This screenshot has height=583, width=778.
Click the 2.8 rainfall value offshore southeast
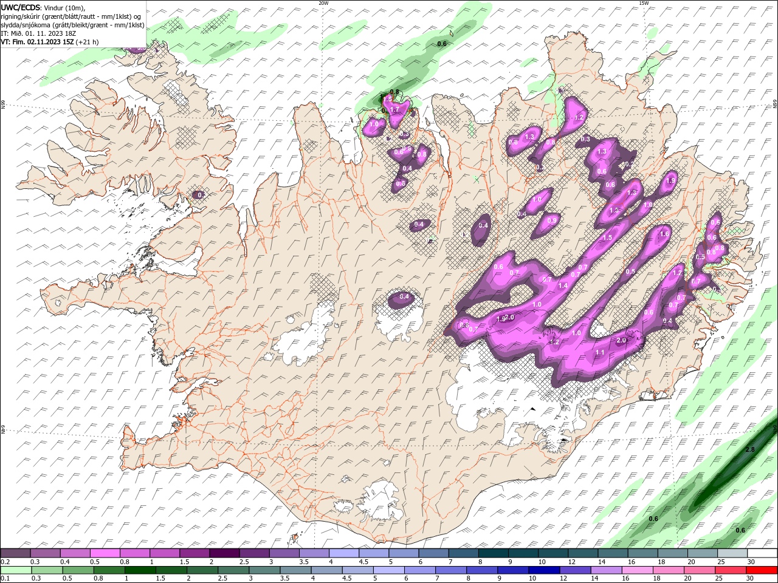(749, 449)
